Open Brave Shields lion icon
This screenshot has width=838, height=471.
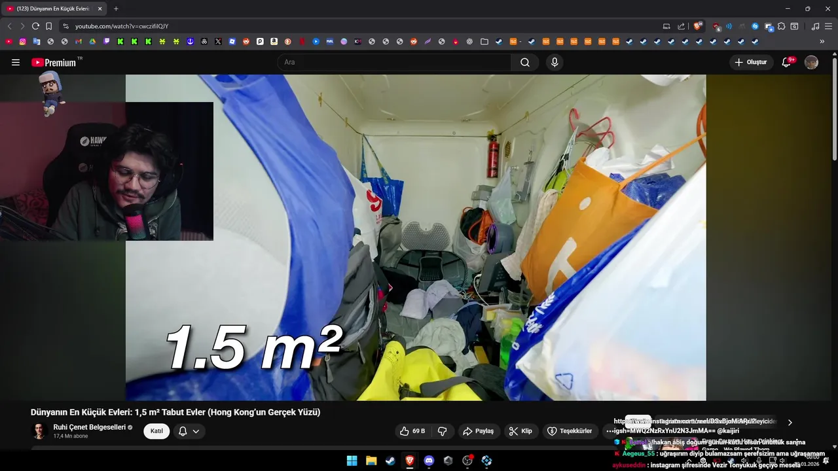tap(697, 26)
